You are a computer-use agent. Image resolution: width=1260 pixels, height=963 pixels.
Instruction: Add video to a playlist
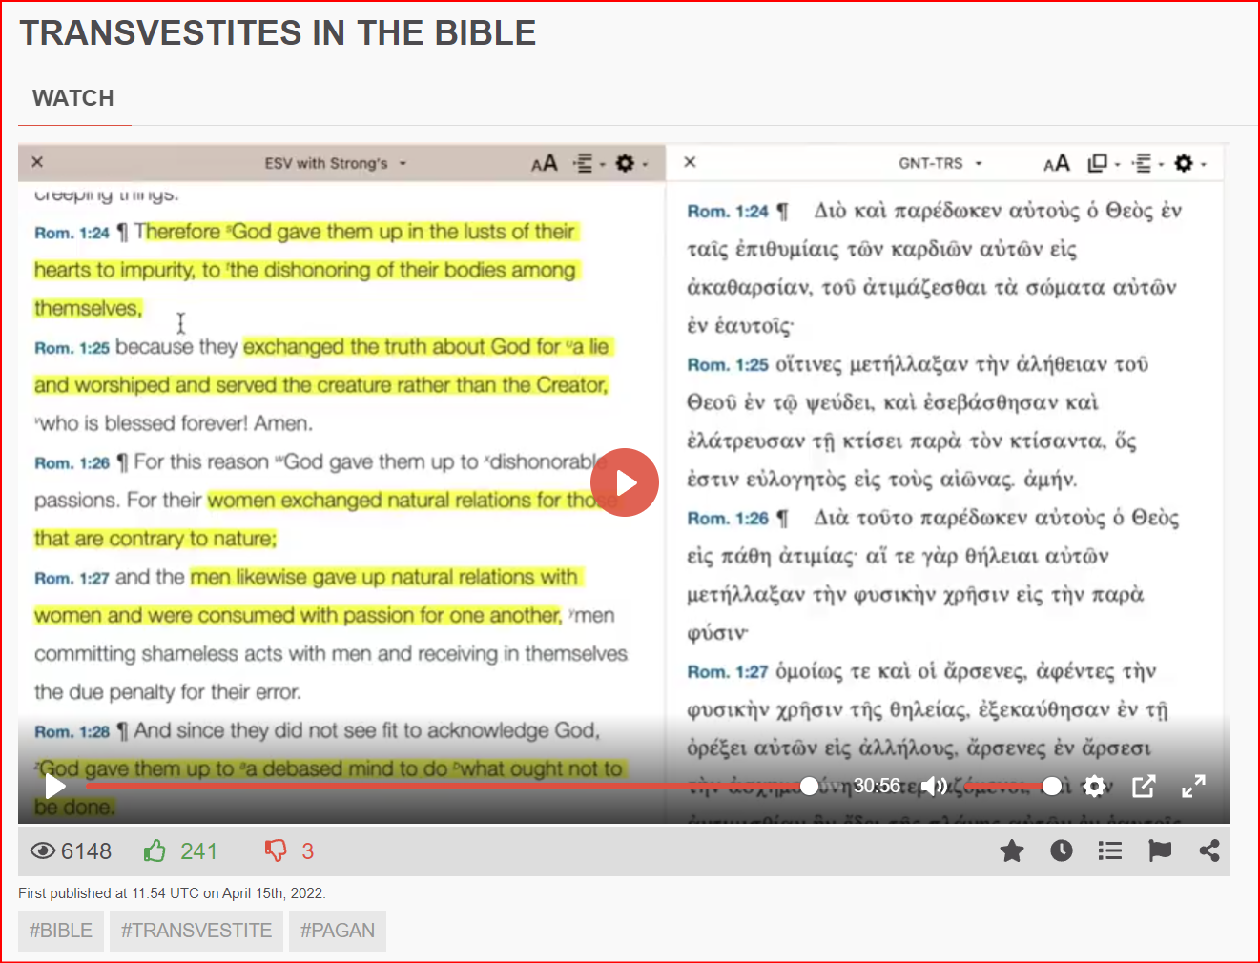pos(1110,850)
